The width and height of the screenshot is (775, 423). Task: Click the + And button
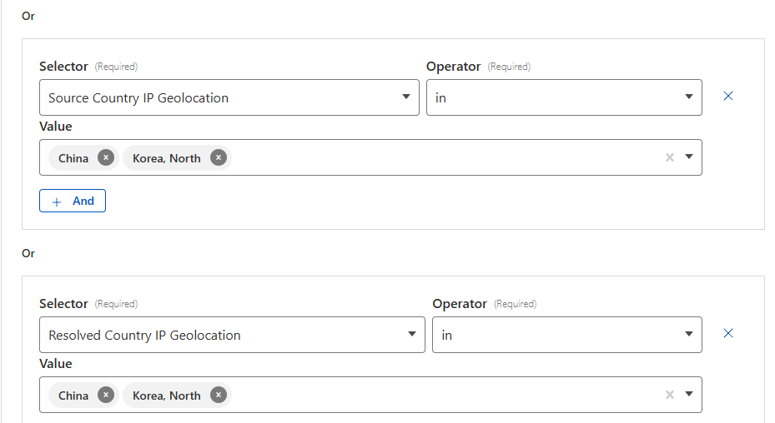coord(73,201)
